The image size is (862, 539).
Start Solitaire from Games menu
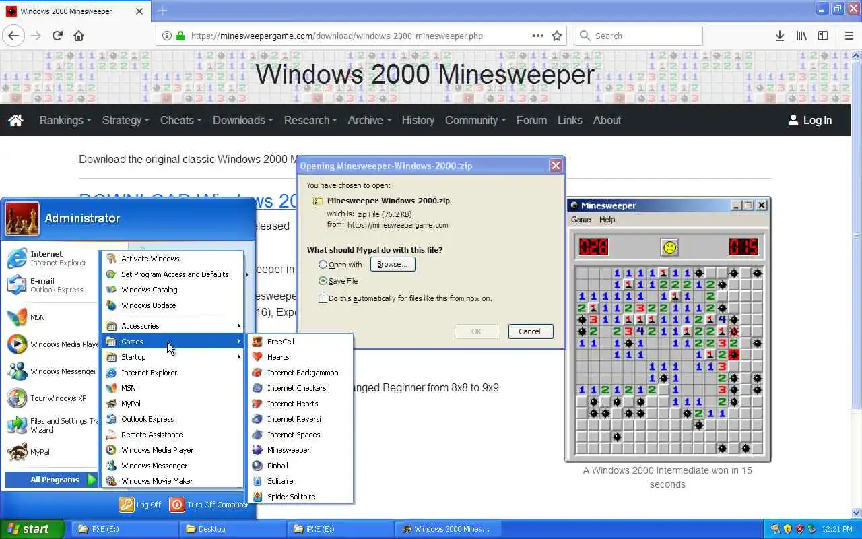point(300,481)
